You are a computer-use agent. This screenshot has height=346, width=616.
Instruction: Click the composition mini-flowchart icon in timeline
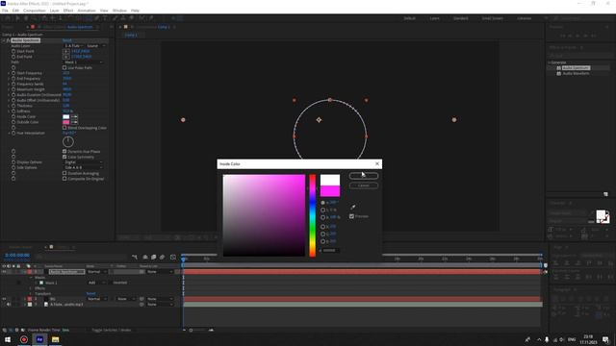point(135,257)
